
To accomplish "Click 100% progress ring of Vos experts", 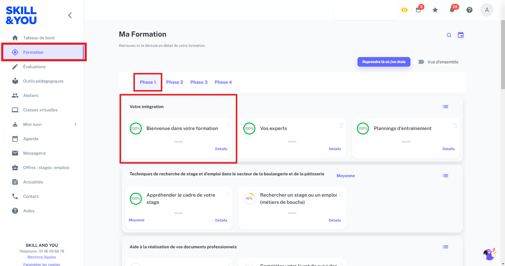I will coord(249,128).
